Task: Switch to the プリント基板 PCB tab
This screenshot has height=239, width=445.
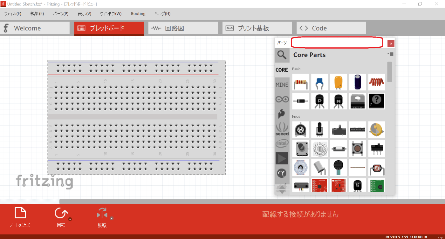Action: pos(257,28)
